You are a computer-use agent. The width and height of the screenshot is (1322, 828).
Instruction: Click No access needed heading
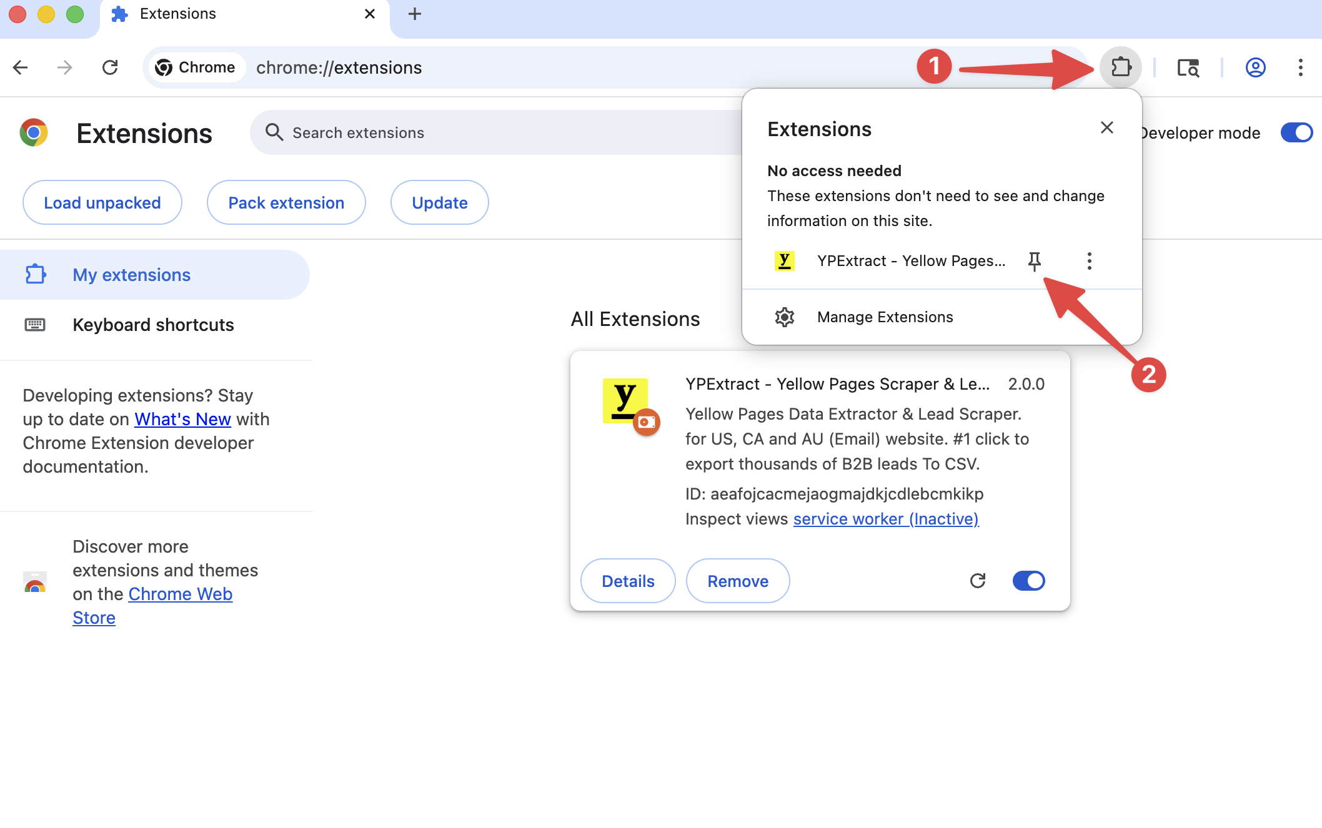(834, 170)
